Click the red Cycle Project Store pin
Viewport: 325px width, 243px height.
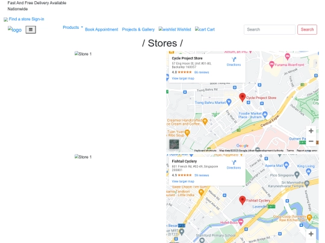coord(243,97)
